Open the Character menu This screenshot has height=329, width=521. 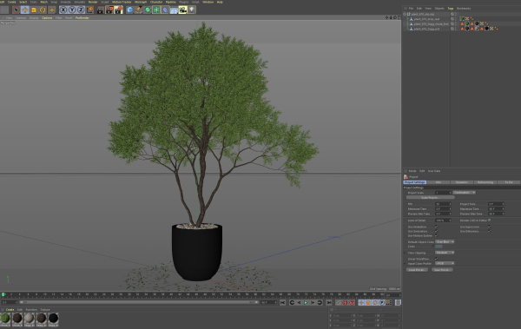(156, 2)
